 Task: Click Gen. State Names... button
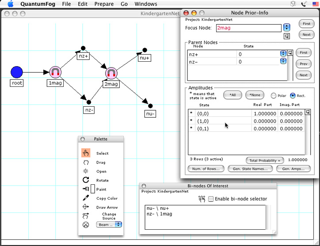pos(250,168)
